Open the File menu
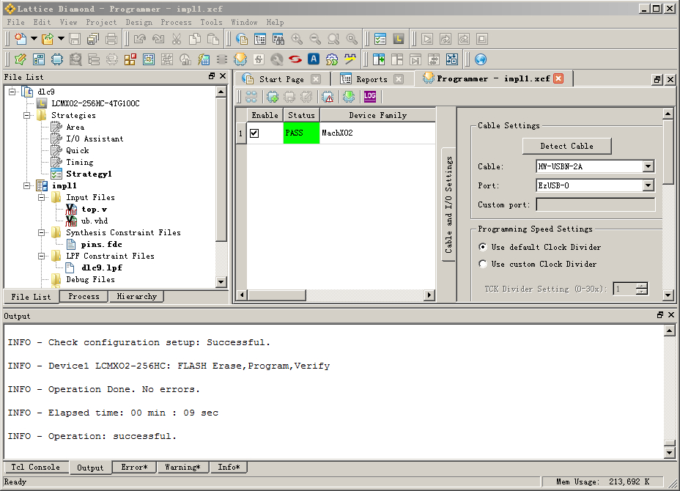 tap(15, 22)
